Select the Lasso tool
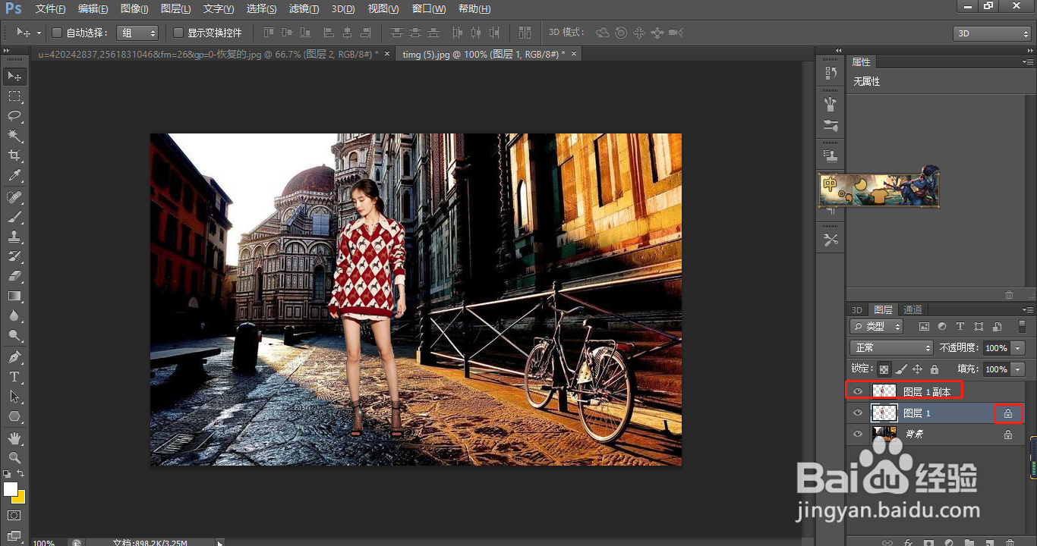Image resolution: width=1037 pixels, height=546 pixels. pos(14,116)
